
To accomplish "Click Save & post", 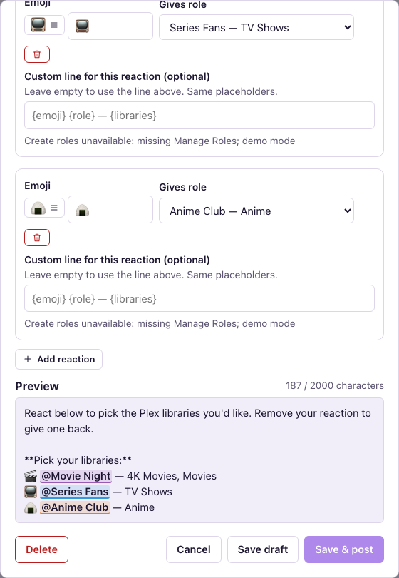I will 344,549.
